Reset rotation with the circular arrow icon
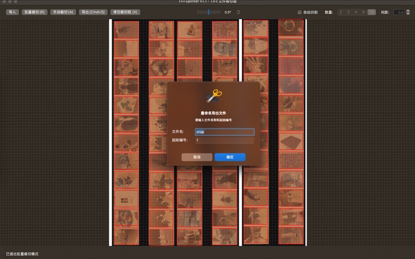 (238, 12)
